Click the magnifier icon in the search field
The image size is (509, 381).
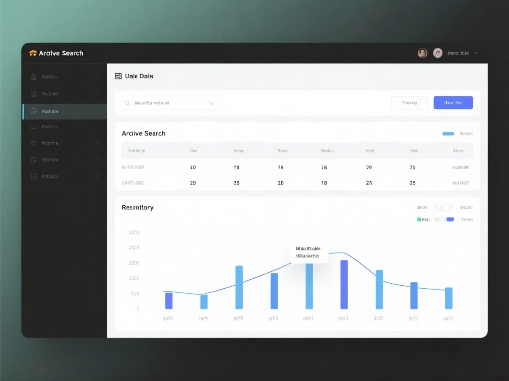coord(128,103)
